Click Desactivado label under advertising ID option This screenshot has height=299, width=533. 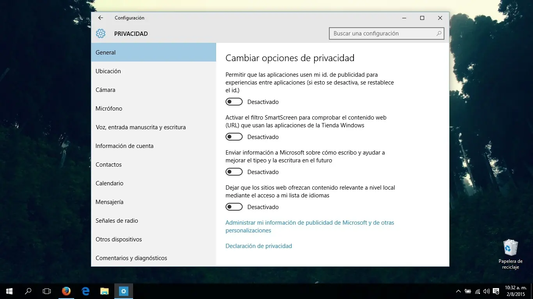263,102
